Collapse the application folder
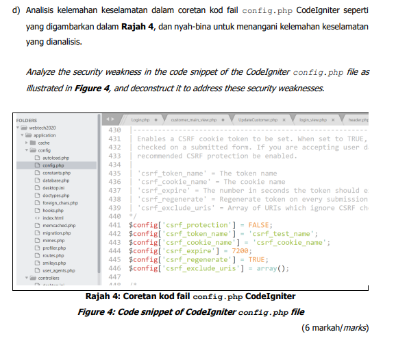396x343 pixels. 22,135
